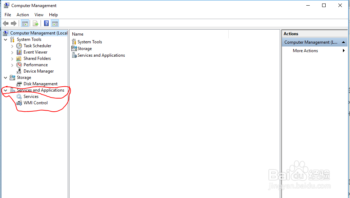Click the Shared Folders icon
The width and height of the screenshot is (350, 198).
pos(19,58)
